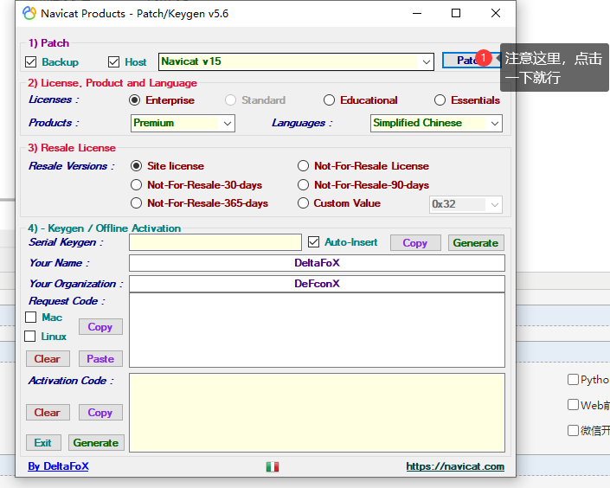The width and height of the screenshot is (610, 488).
Task: Open the Languages Simplified Chinese dropdown
Action: point(436,124)
